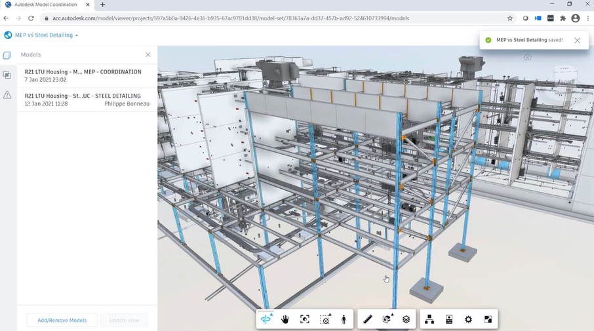Select the Autodesk Model Coordination tab

click(x=47, y=5)
